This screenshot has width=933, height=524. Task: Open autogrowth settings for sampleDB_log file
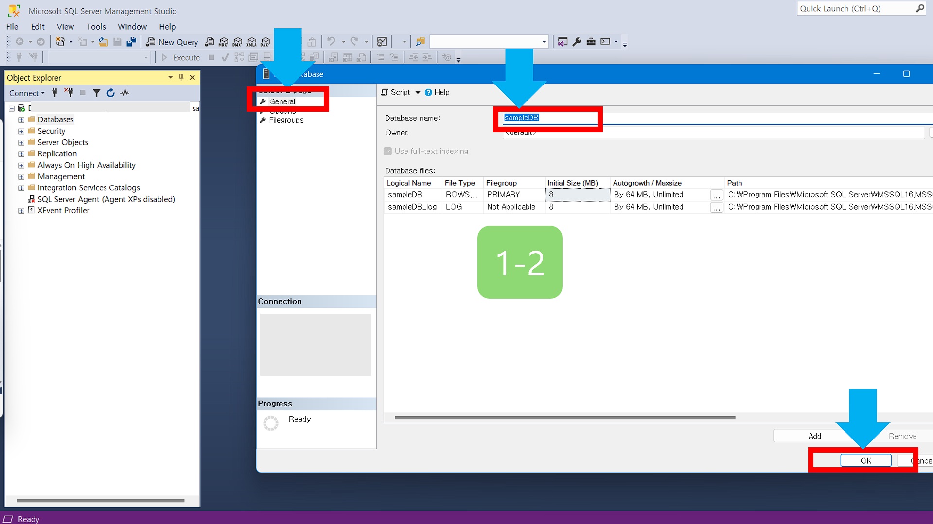[716, 207]
